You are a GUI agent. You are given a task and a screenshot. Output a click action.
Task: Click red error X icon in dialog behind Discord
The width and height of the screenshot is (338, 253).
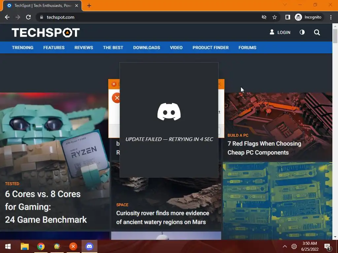117,98
